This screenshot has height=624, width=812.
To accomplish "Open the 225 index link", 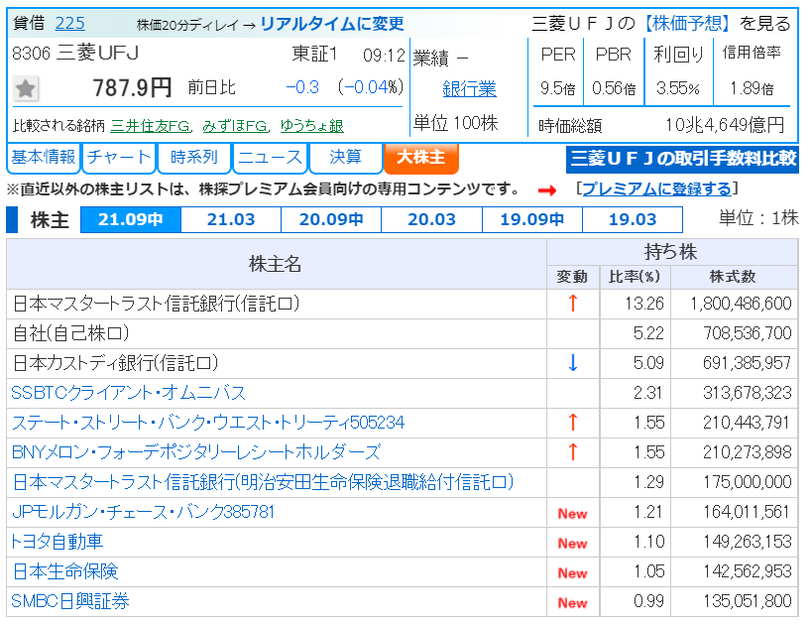I will pos(70,24).
